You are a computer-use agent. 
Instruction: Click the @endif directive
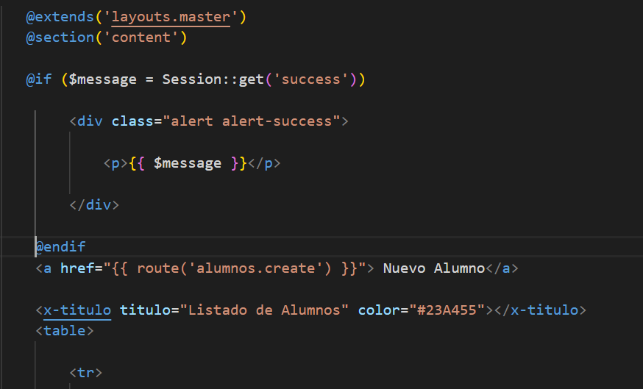coord(60,247)
